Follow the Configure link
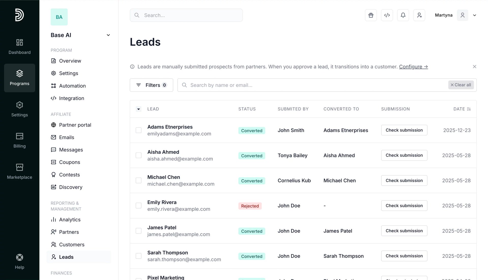The image size is (488, 280). pos(413,67)
